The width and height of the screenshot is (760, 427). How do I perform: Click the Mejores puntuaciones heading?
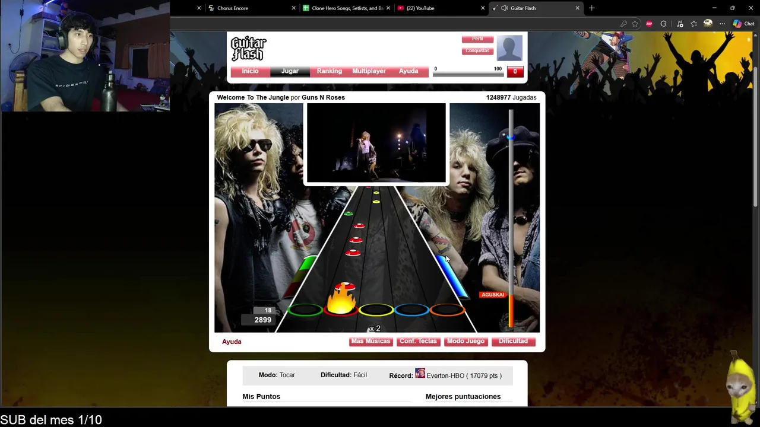[x=463, y=396]
